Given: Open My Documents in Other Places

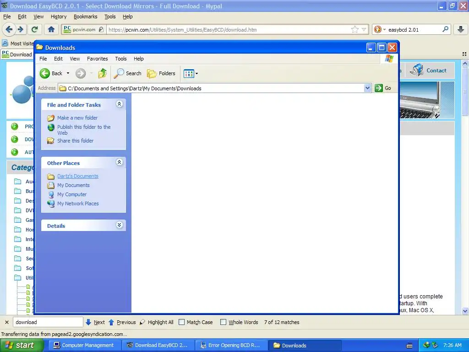Looking at the screenshot, I should coord(73,185).
